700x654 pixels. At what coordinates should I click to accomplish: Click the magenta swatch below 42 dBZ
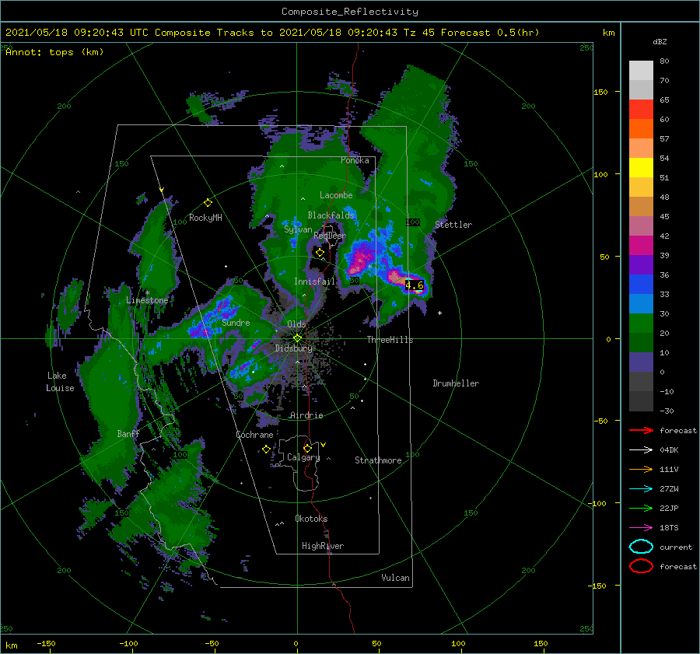click(641, 246)
